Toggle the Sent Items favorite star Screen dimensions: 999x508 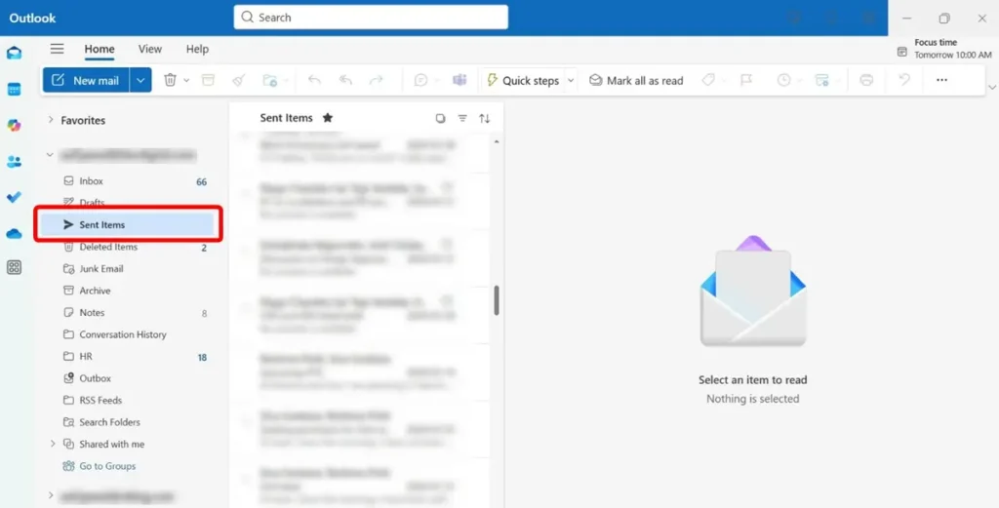(x=328, y=118)
